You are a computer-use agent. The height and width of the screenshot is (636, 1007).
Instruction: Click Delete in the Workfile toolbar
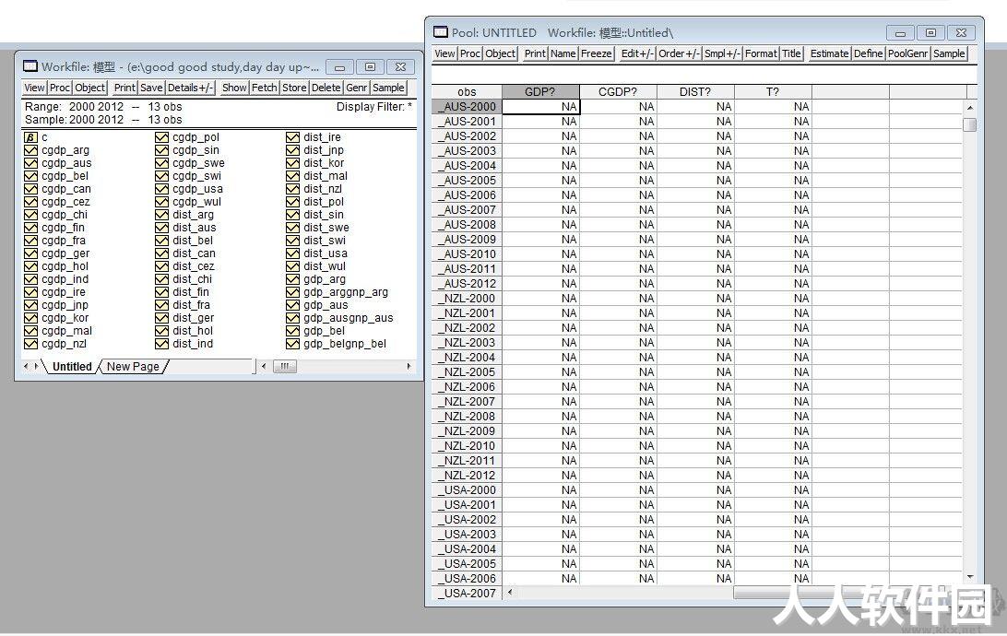pyautogui.click(x=326, y=88)
